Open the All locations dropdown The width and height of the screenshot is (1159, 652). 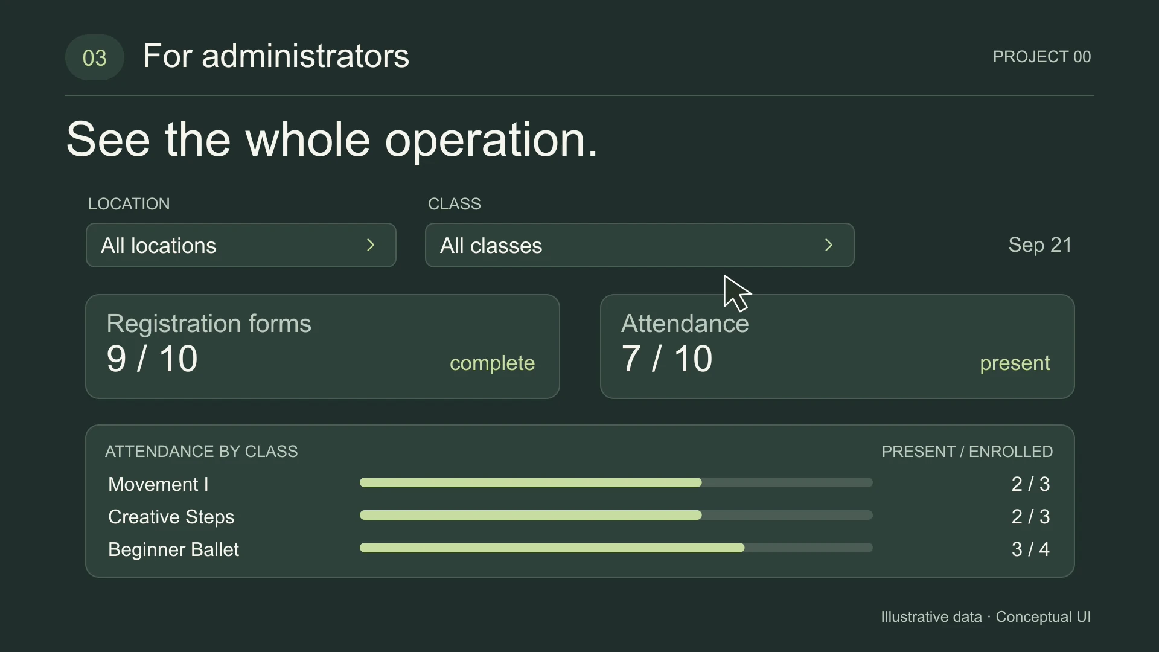(x=241, y=245)
